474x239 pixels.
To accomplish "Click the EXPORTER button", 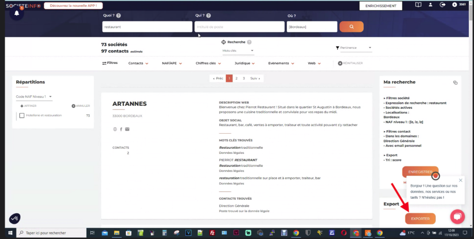I will tap(420, 219).
